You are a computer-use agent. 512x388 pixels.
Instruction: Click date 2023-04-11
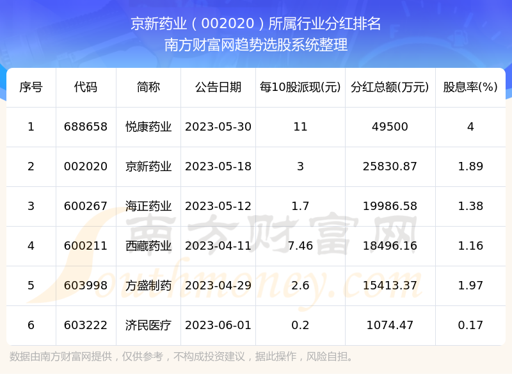click(x=218, y=246)
